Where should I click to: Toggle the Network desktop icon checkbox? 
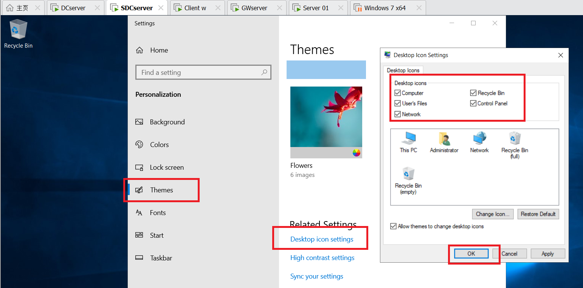398,114
